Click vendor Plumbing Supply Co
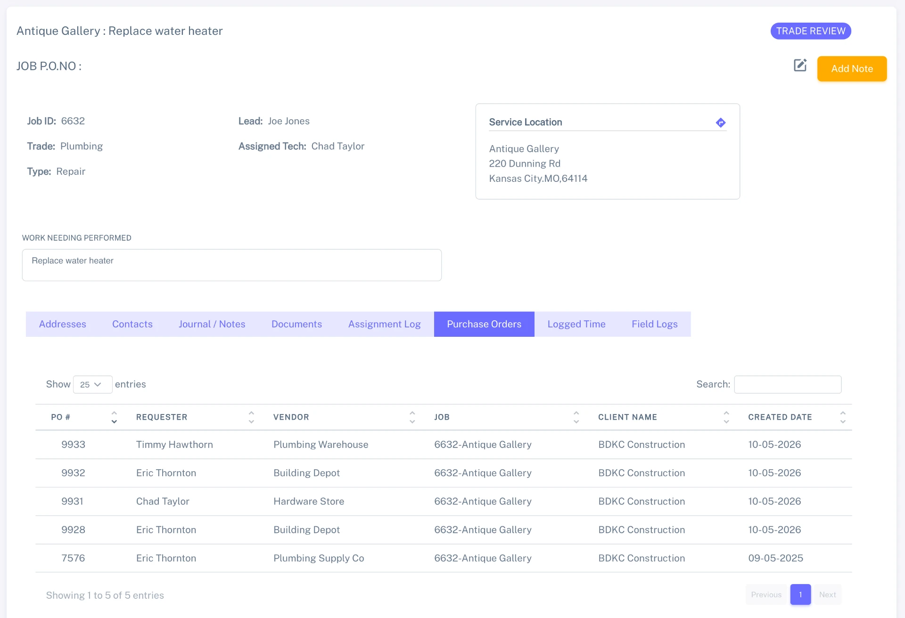905x618 pixels. click(x=319, y=558)
